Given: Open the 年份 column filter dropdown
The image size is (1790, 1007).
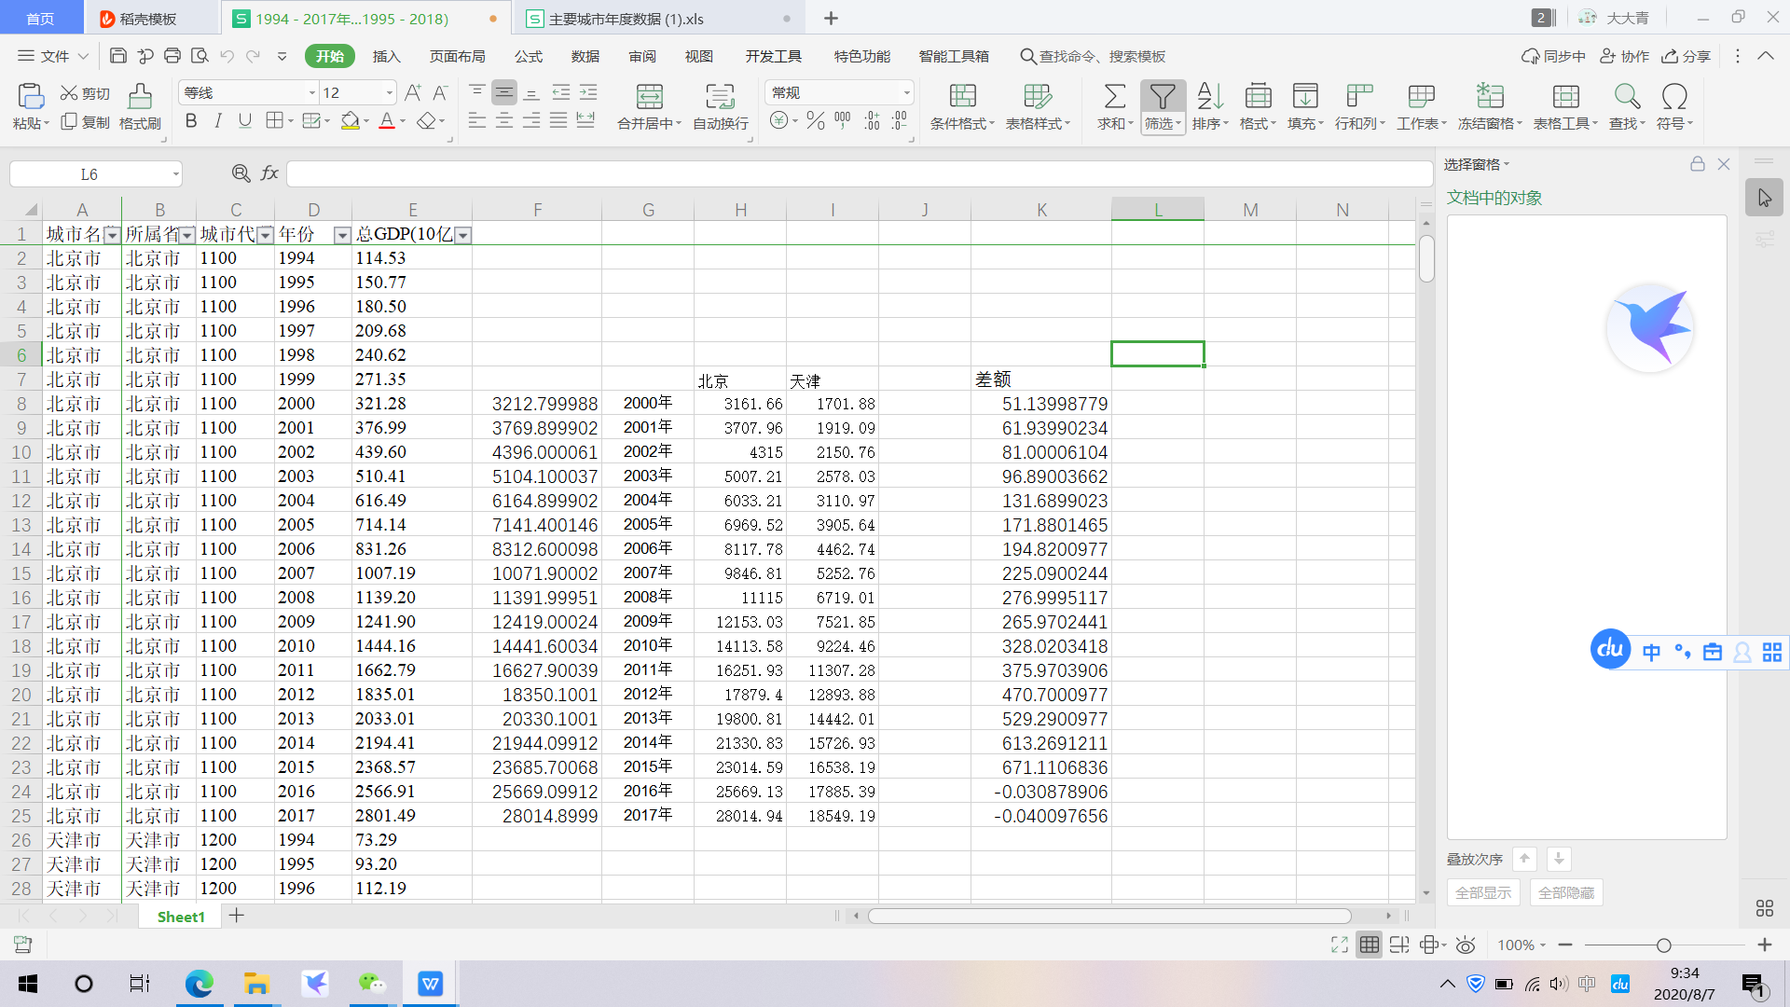Looking at the screenshot, I should [x=342, y=236].
